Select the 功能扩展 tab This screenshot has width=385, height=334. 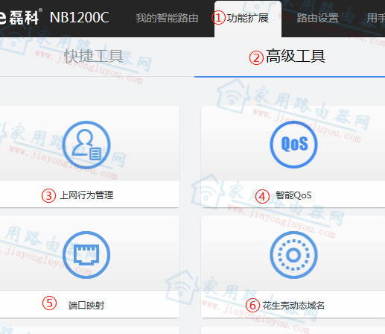click(x=248, y=18)
